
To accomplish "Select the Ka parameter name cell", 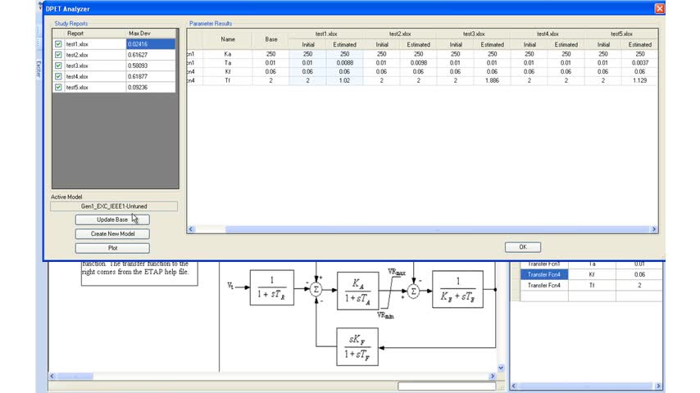I will (228, 54).
